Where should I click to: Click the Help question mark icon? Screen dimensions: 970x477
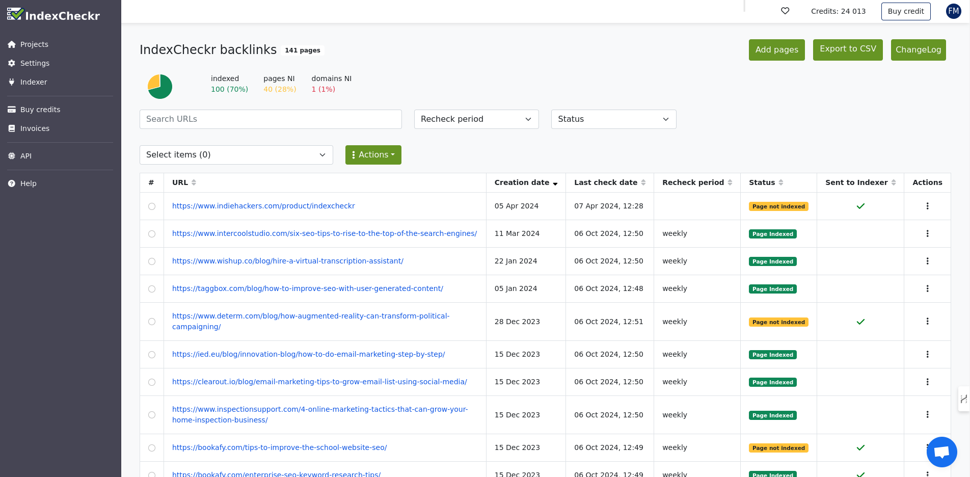point(12,183)
